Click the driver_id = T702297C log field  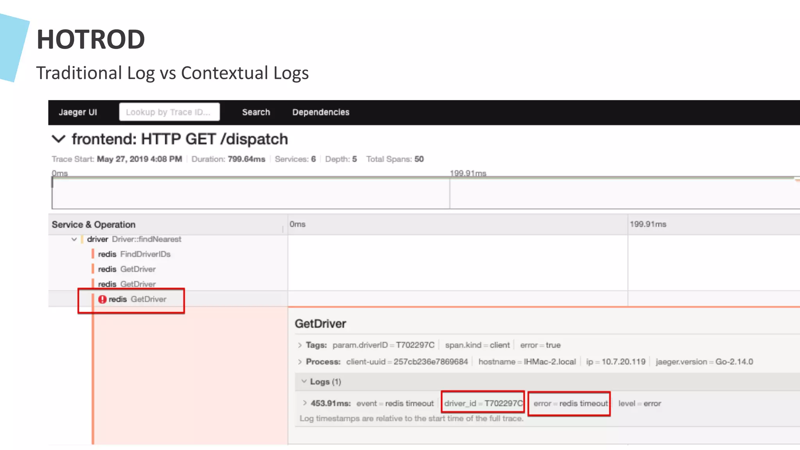483,404
